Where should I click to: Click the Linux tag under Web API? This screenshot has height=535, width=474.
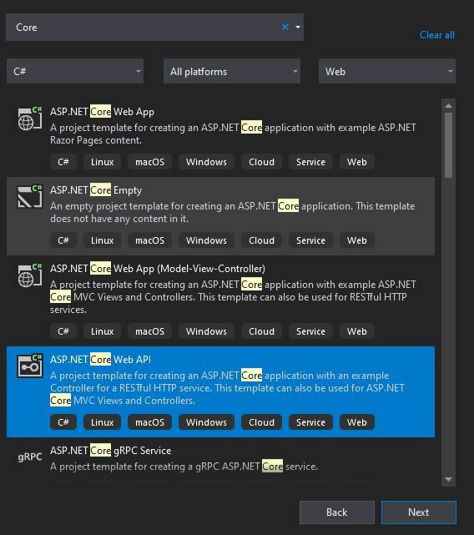tap(102, 422)
